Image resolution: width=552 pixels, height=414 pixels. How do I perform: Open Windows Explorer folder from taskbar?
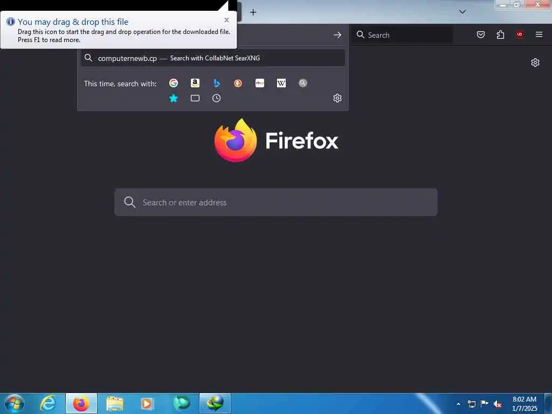[x=115, y=404]
